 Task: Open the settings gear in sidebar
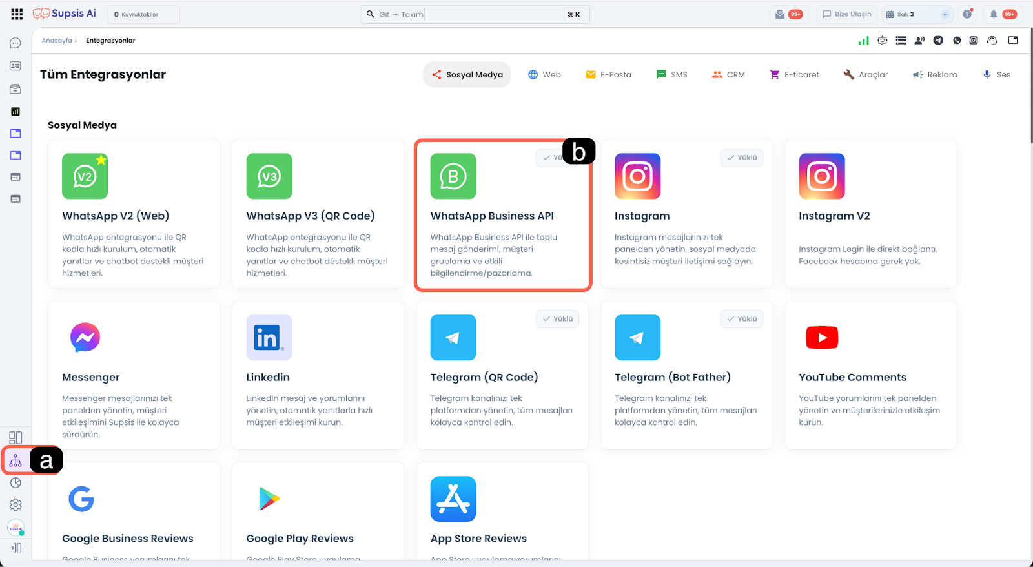click(x=15, y=505)
